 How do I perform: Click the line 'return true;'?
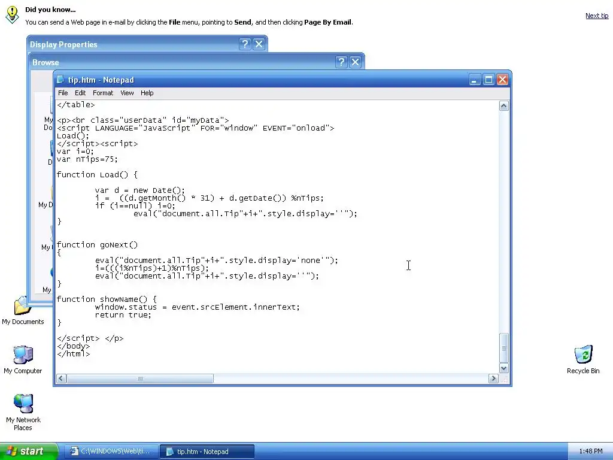coord(123,314)
